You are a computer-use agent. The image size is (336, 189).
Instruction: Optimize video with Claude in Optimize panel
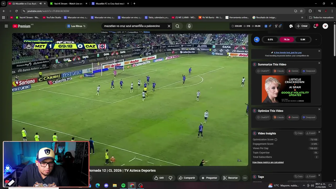tap(279, 117)
